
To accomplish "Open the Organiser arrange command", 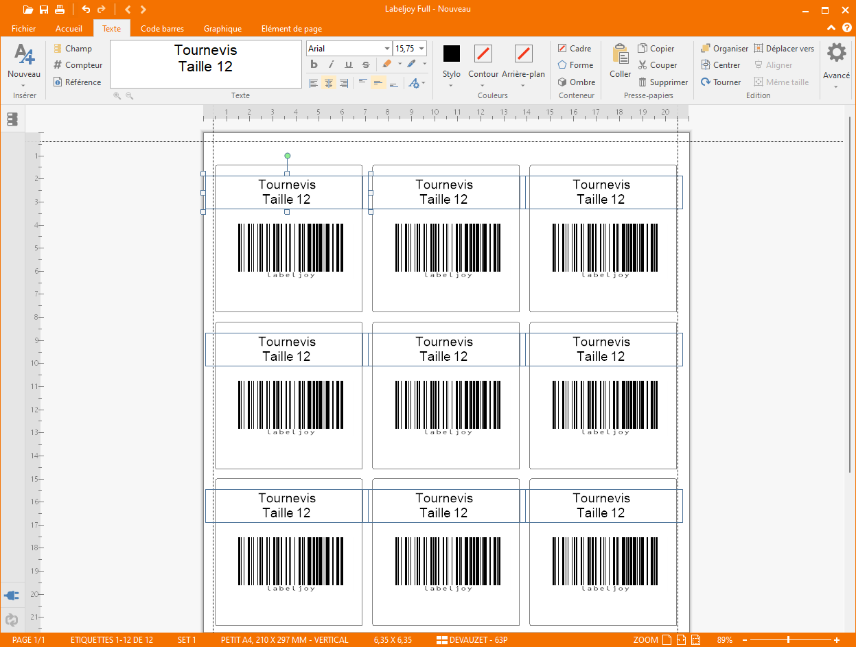I will point(725,49).
